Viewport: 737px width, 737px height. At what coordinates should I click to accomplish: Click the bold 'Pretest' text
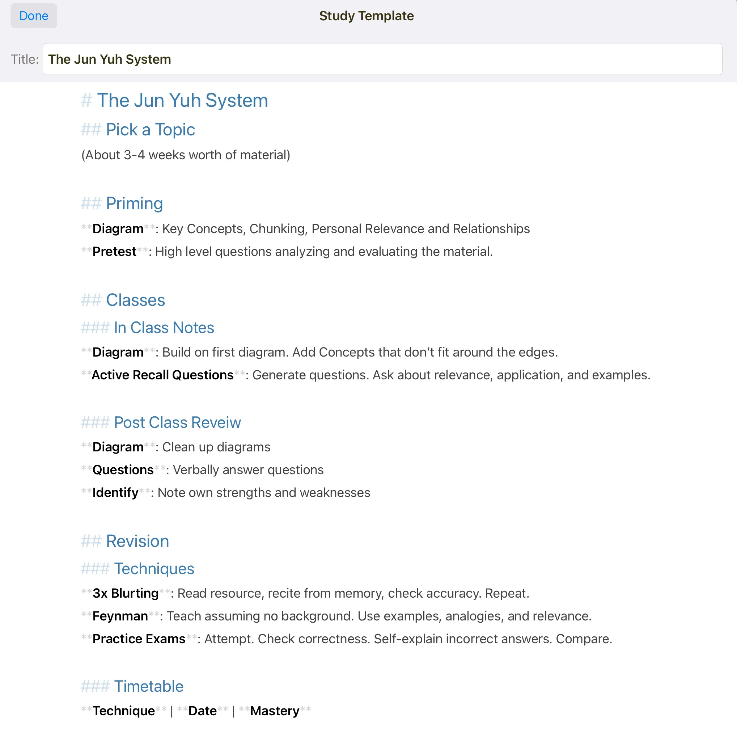pos(114,252)
